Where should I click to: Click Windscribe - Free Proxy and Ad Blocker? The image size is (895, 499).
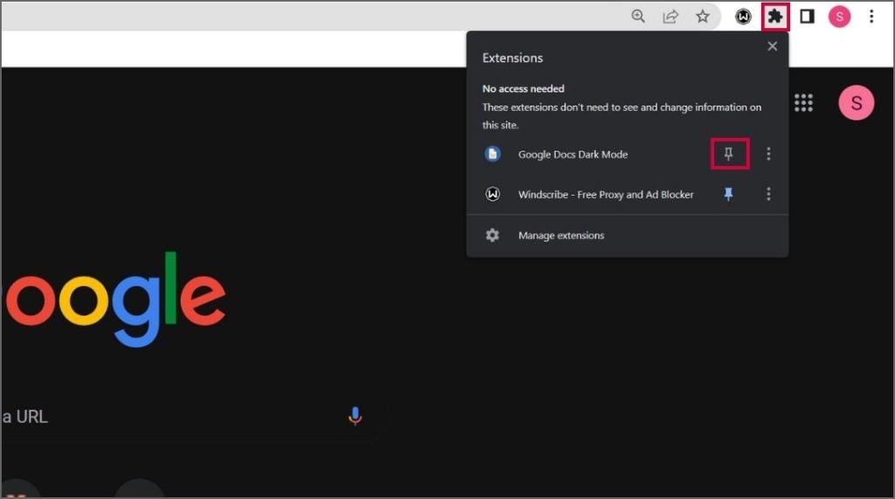click(606, 195)
